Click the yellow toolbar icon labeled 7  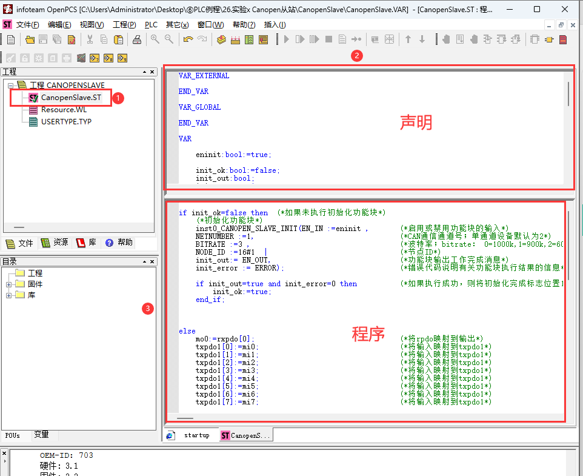pos(94,58)
